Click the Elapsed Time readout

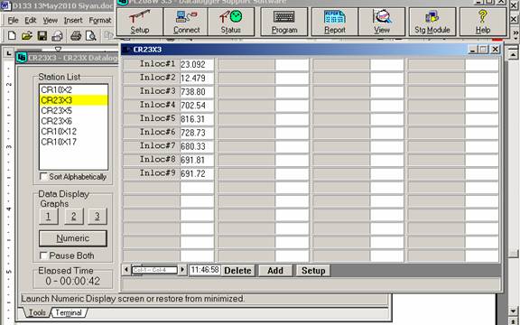tap(72, 282)
